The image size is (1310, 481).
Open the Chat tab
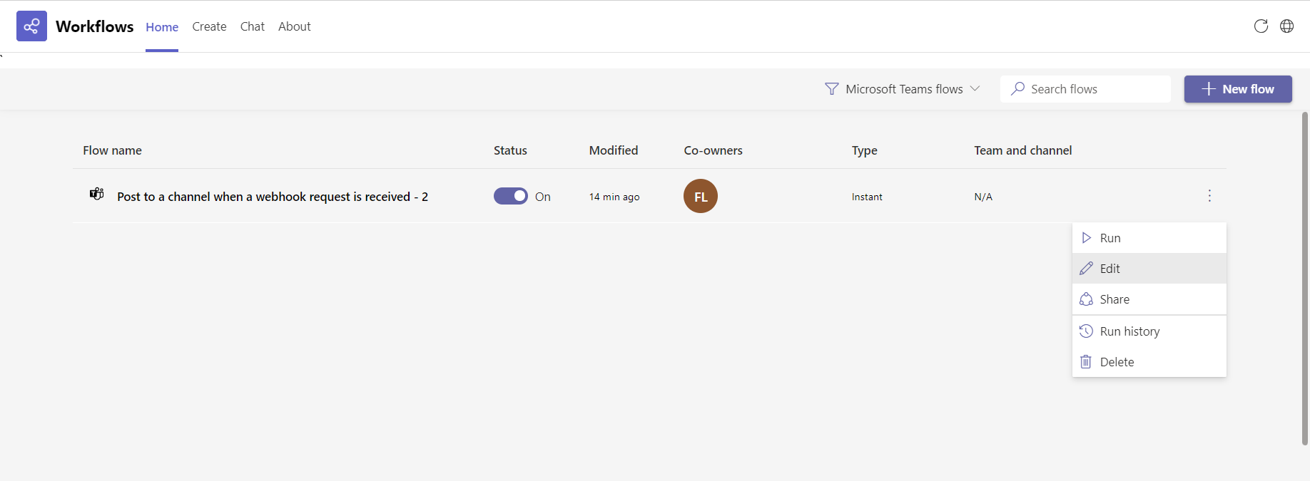coord(252,26)
